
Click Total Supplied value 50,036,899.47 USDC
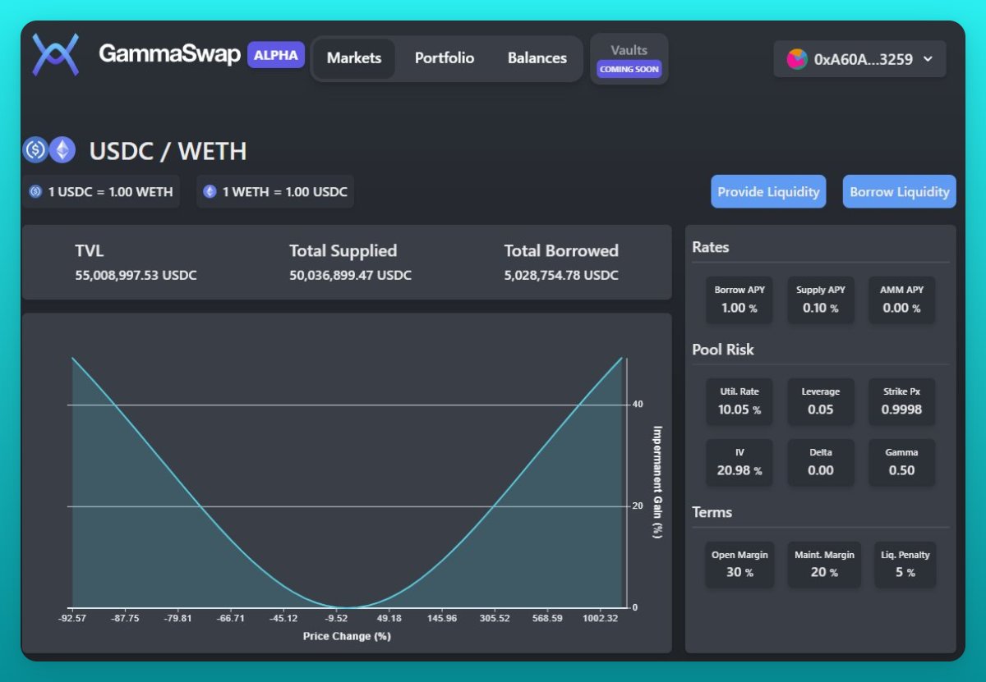350,275
